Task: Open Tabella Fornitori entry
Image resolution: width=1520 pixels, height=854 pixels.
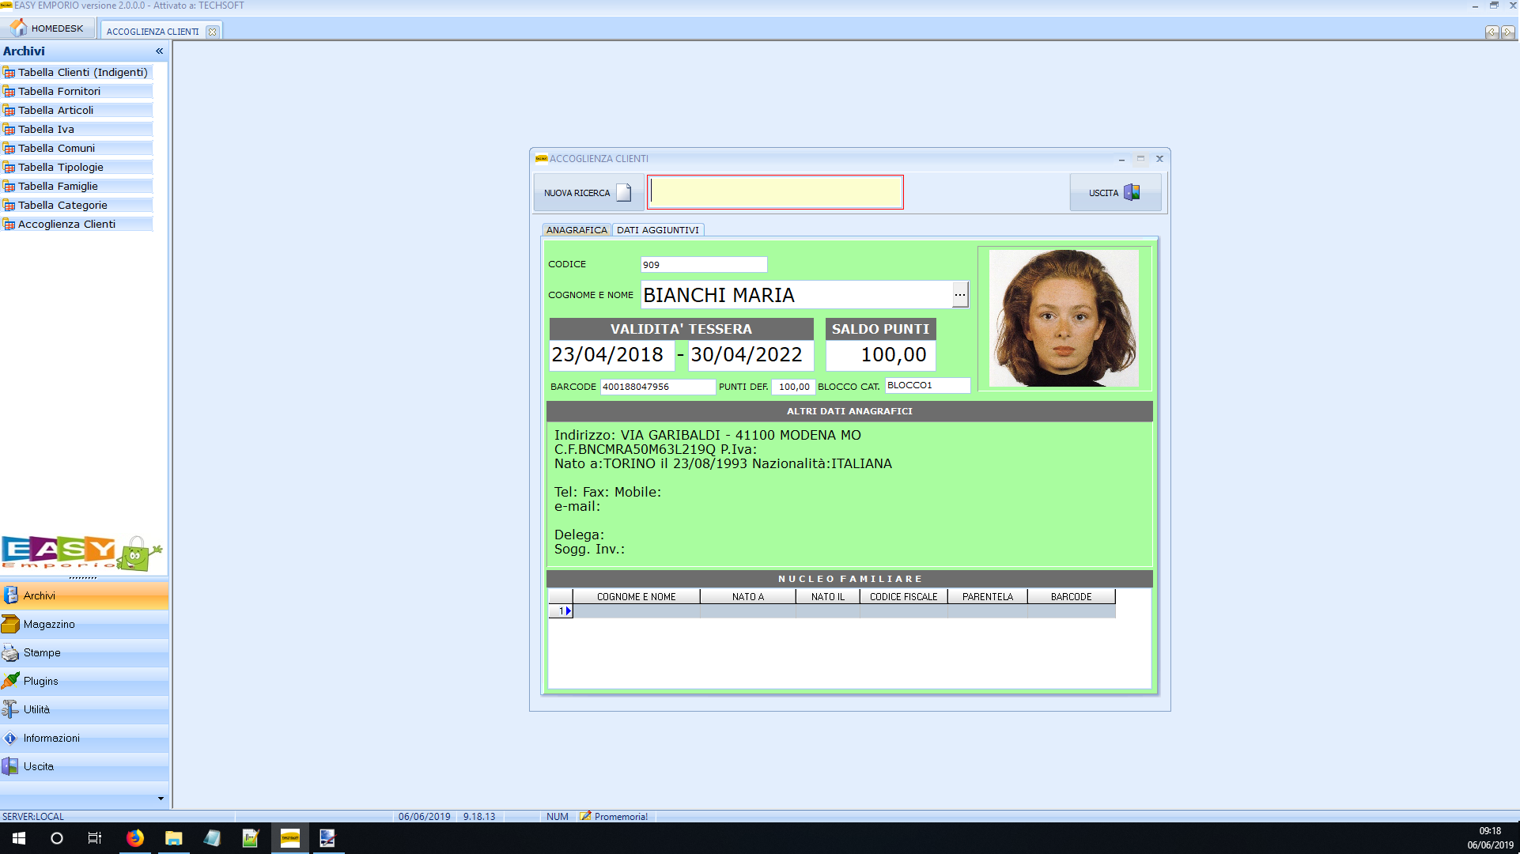Action: [77, 91]
